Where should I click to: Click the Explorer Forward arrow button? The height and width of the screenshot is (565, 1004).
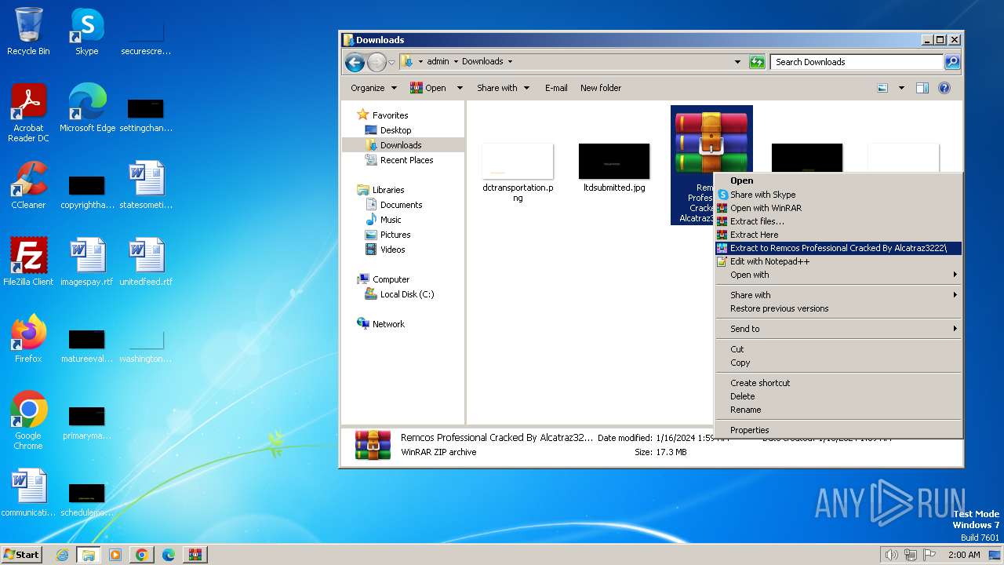click(x=376, y=62)
